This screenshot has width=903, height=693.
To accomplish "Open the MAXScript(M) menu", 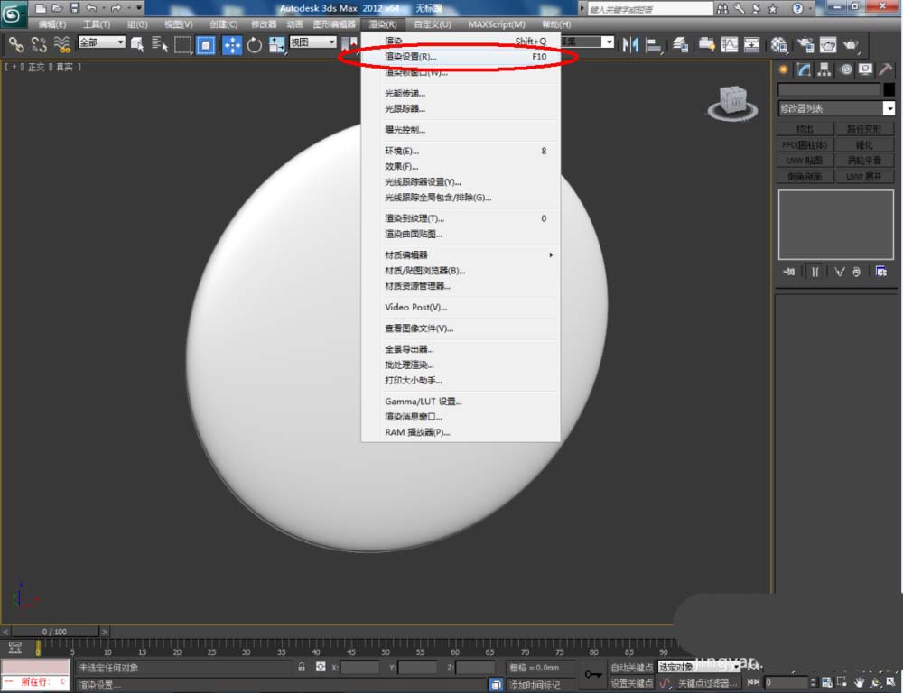I will point(496,24).
